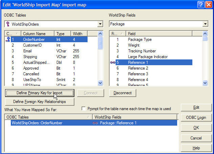
Task: Sort by Column Name header
Action: [x=38, y=34]
